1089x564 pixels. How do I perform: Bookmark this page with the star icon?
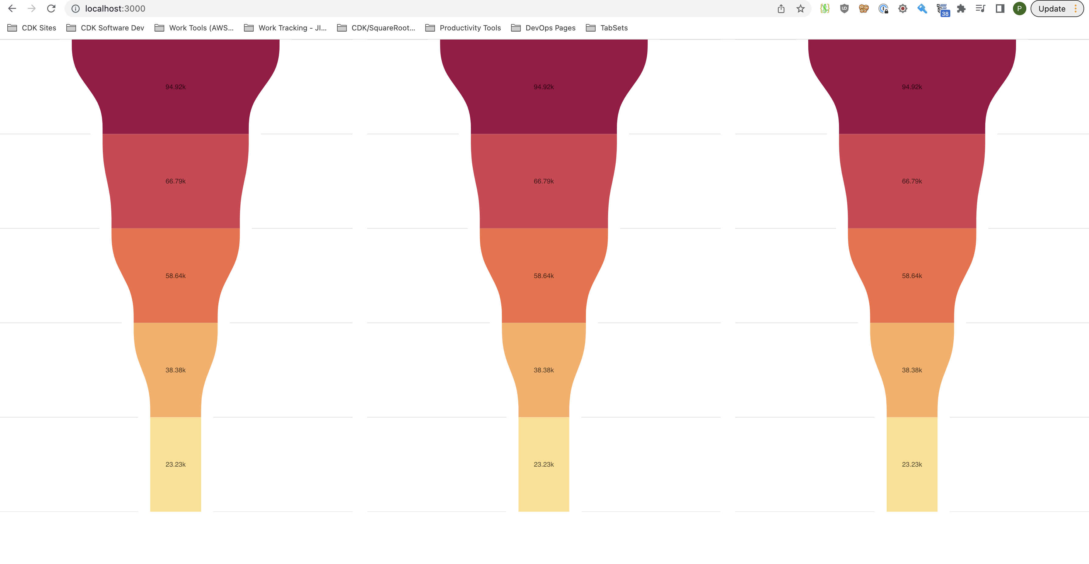pyautogui.click(x=800, y=9)
